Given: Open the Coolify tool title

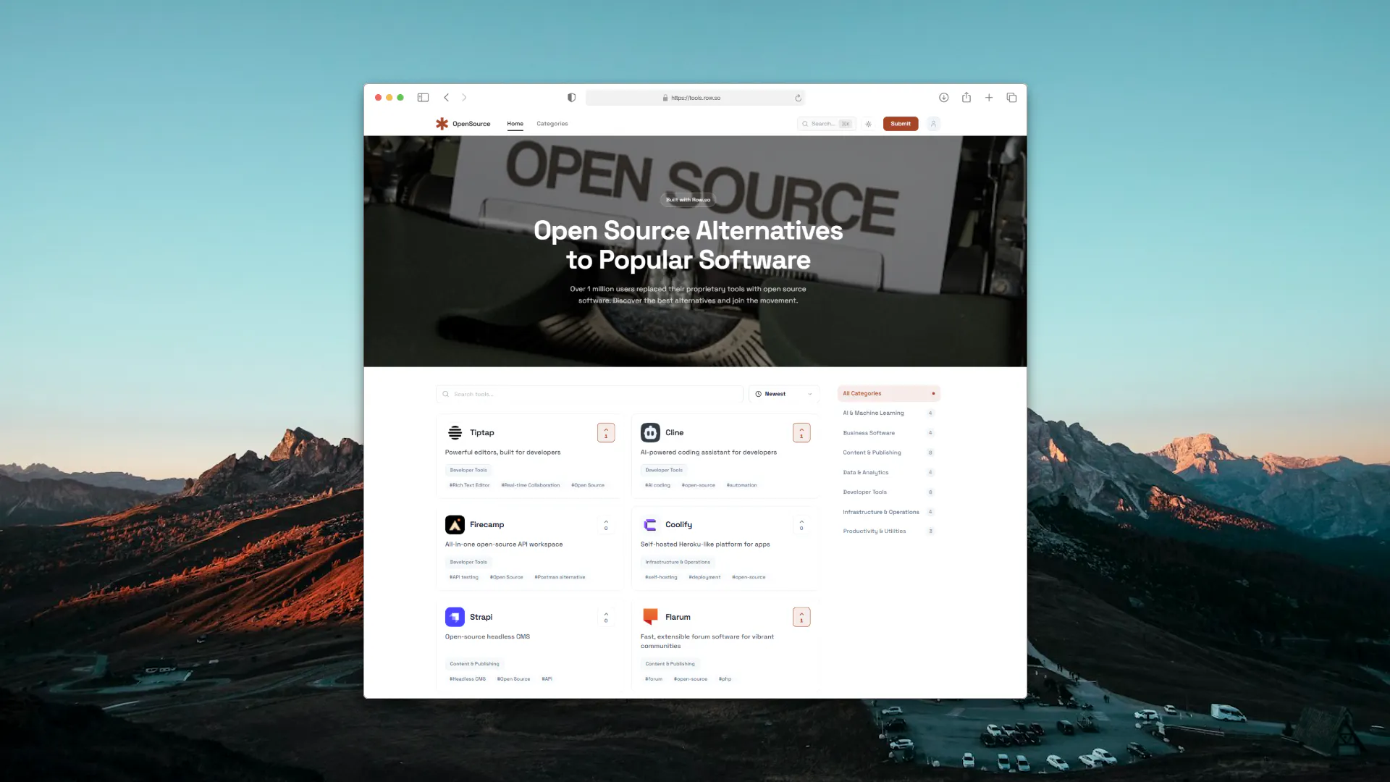Looking at the screenshot, I should pyautogui.click(x=678, y=525).
